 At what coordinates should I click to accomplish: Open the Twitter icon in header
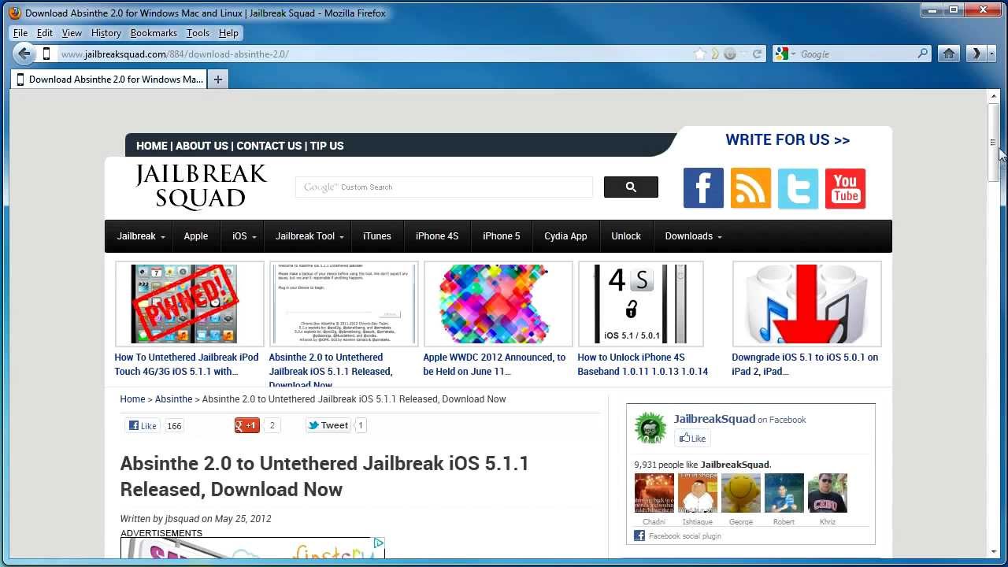pos(798,188)
